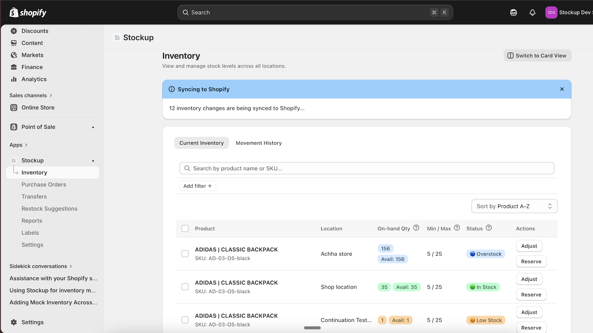Open the Sort by Product A-Z dropdown
The width and height of the screenshot is (593, 333).
514,206
